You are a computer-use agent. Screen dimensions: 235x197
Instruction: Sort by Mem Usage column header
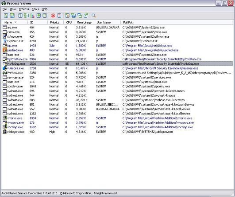click(x=84, y=22)
